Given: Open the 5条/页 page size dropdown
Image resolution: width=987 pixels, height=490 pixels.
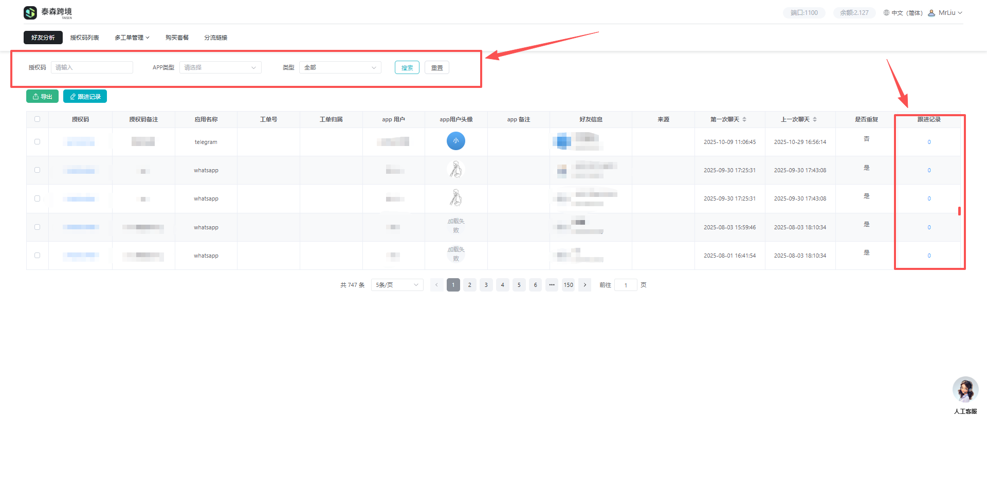Looking at the screenshot, I should click(x=397, y=285).
